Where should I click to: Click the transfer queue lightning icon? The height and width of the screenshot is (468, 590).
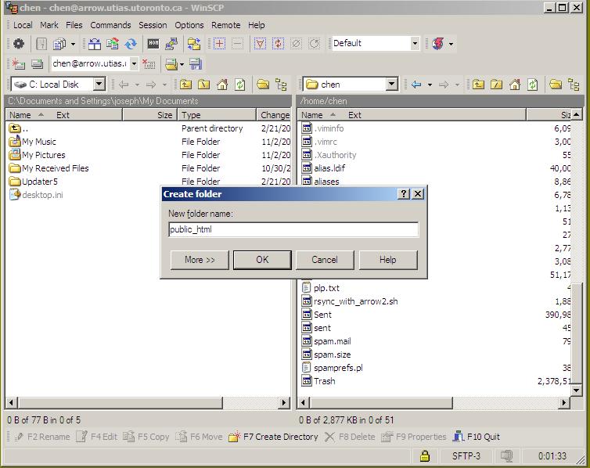[x=438, y=44]
